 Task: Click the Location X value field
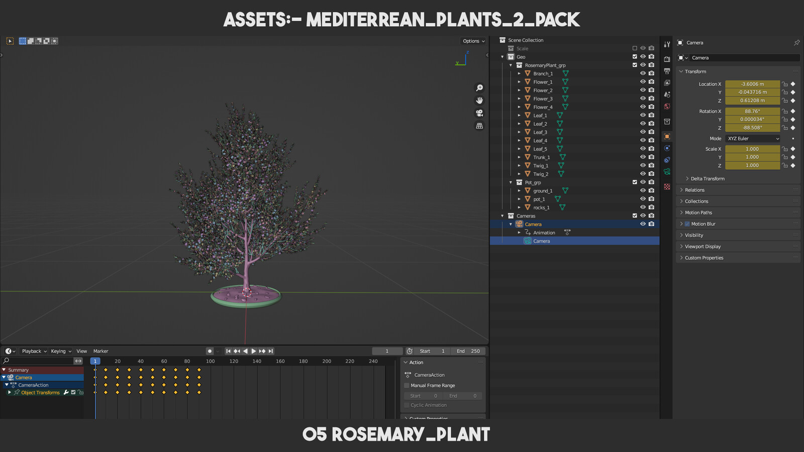(x=752, y=84)
